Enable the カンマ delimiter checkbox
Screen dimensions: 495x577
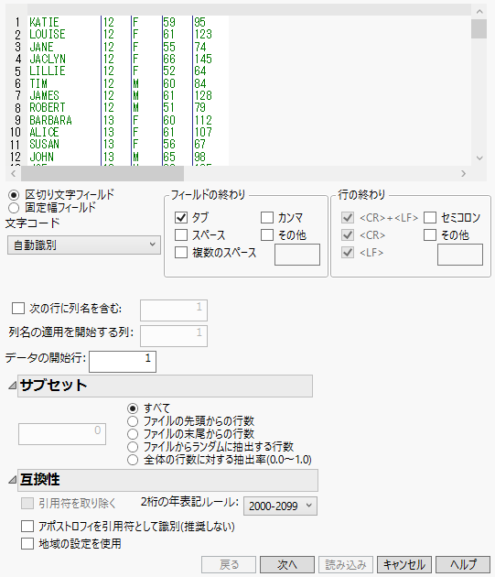click(267, 217)
